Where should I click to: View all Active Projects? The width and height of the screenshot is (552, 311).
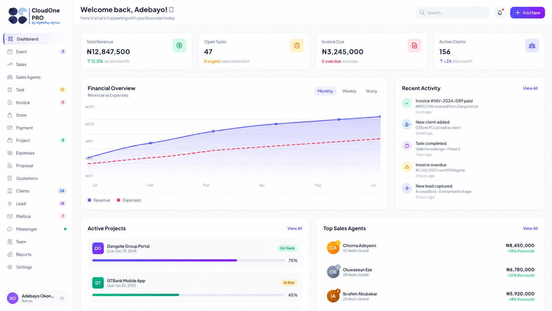[294, 228]
